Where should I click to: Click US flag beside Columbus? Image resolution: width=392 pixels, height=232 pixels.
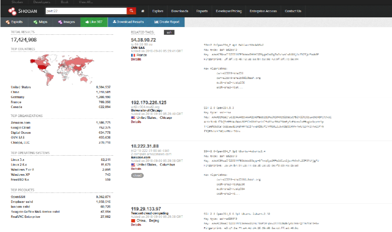pyautogui.click(x=133, y=165)
